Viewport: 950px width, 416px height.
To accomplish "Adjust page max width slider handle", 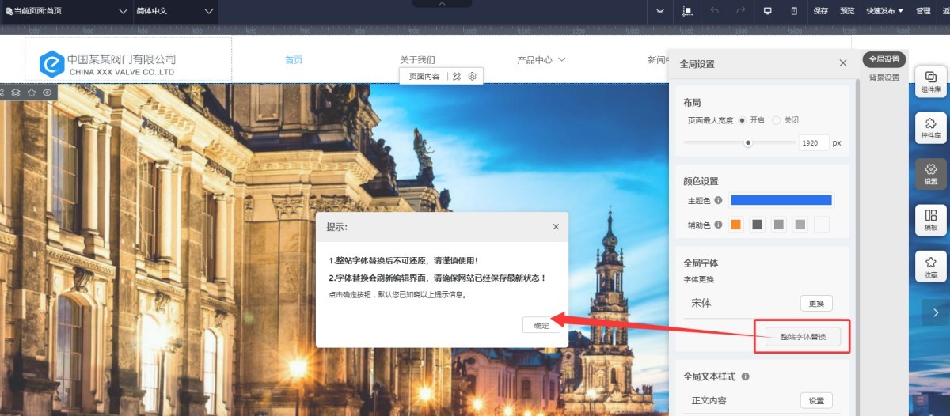I will point(747,143).
